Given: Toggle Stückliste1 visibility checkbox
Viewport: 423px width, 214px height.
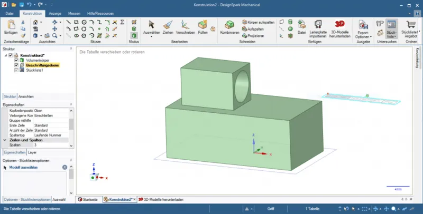Looking at the screenshot, I should 16,70.
